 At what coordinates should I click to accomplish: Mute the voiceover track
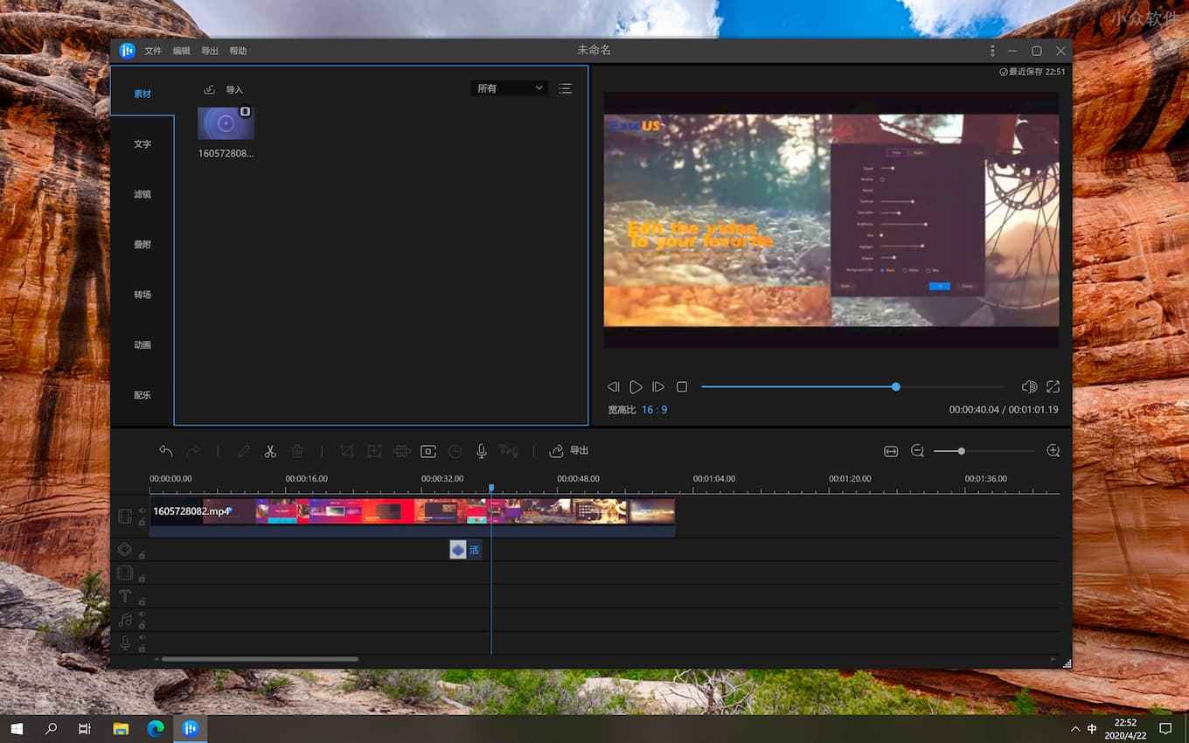[x=142, y=638]
